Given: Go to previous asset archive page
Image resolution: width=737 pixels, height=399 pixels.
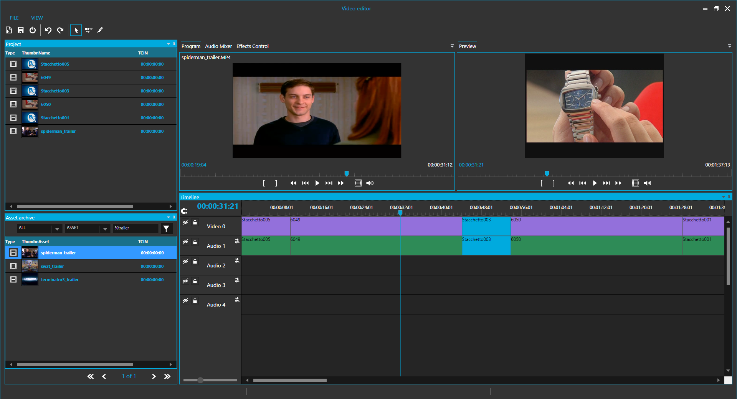Looking at the screenshot, I should (104, 376).
